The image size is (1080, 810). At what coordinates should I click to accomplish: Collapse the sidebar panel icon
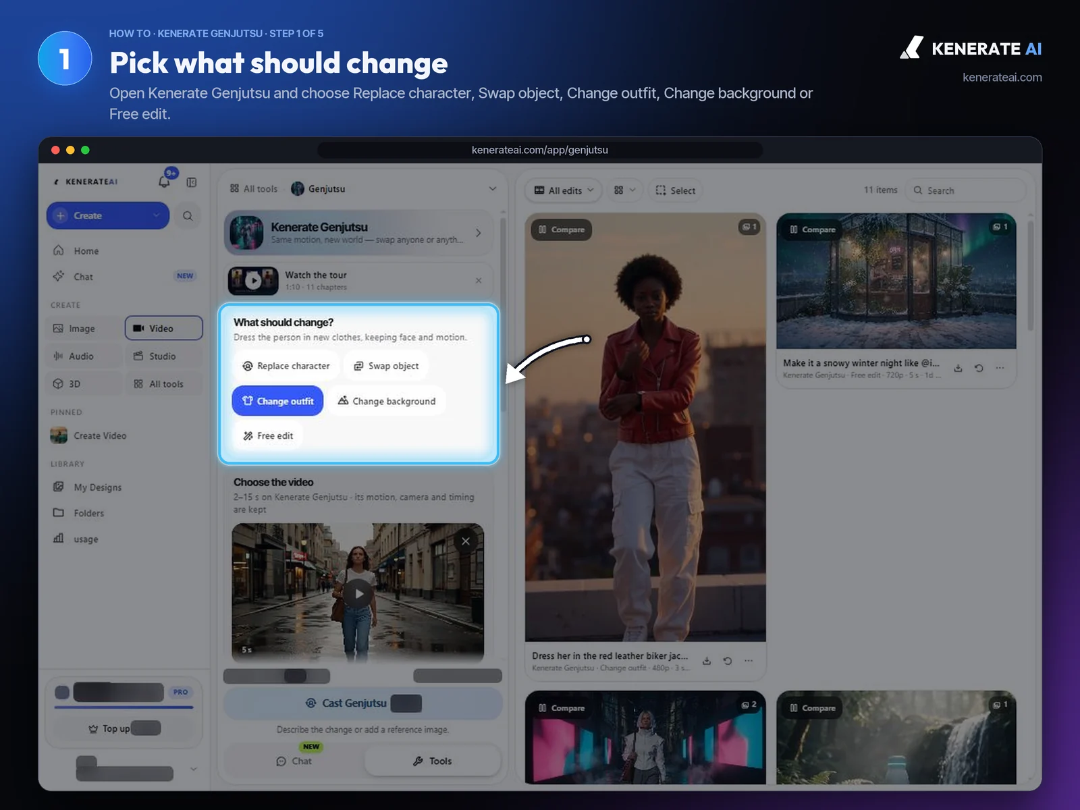192,182
